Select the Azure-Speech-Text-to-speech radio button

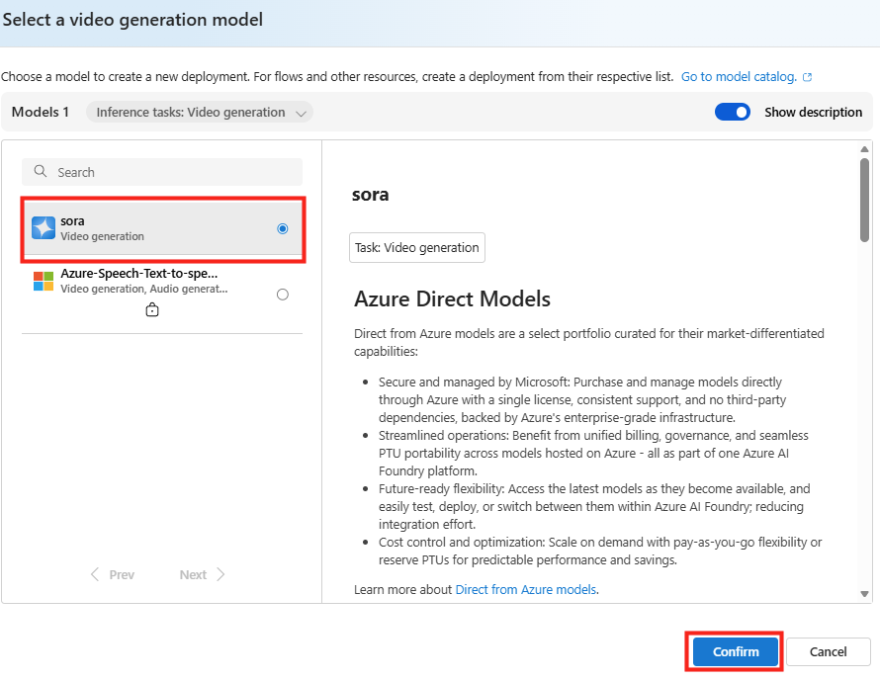[283, 294]
